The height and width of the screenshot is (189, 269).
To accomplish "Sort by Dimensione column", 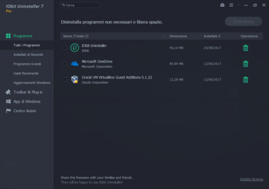I will coord(178,36).
